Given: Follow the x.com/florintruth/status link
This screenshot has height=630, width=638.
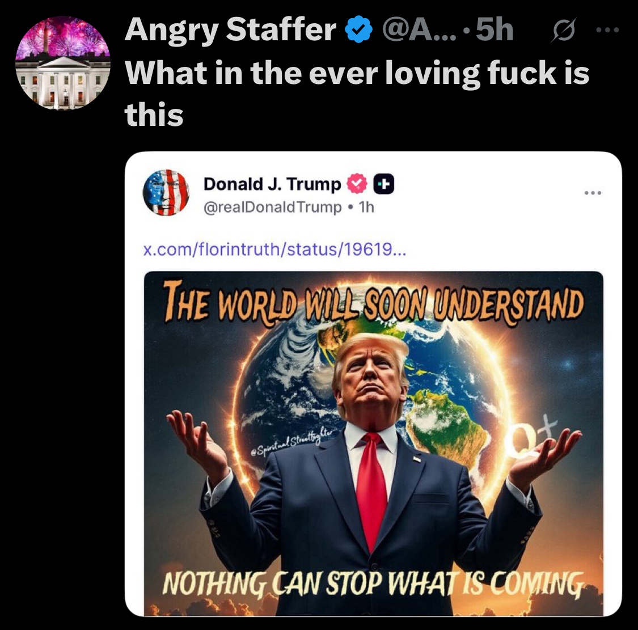Looking at the screenshot, I should click(x=274, y=249).
